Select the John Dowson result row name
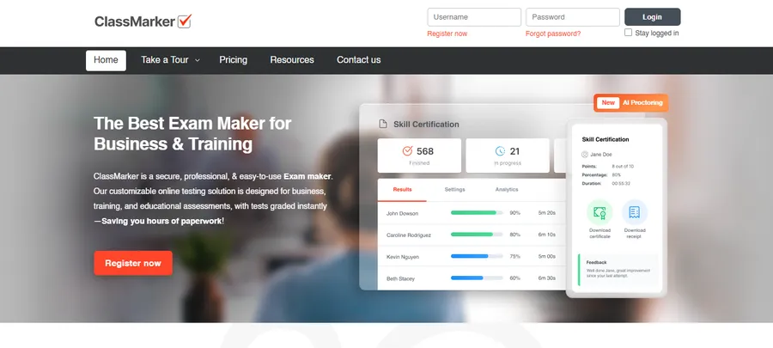 click(x=402, y=213)
